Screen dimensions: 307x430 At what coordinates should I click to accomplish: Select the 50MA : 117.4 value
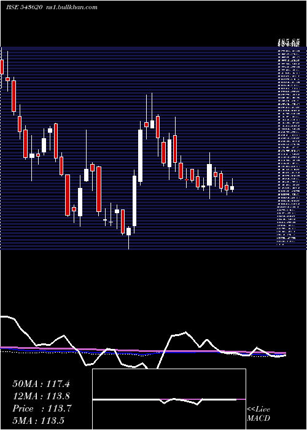pos(41,384)
